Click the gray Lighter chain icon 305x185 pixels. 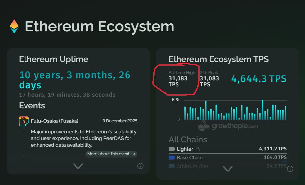coord(172,149)
